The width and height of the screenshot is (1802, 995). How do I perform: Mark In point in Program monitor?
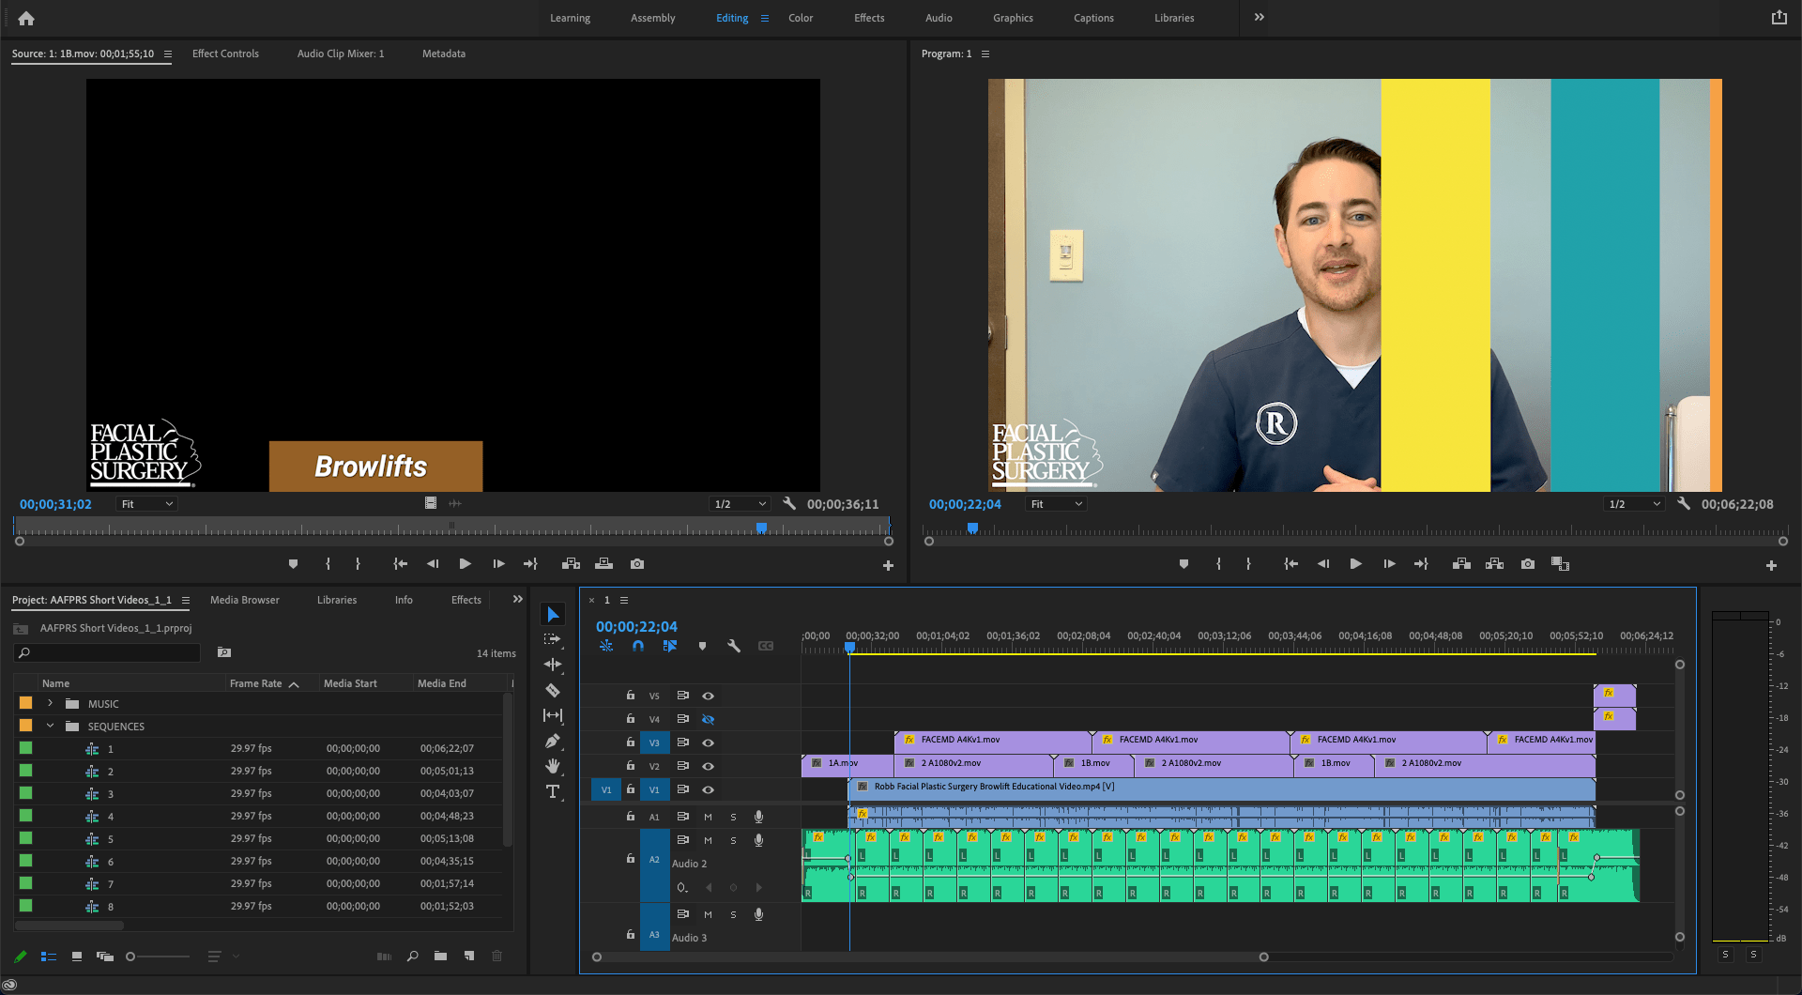pyautogui.click(x=1218, y=564)
